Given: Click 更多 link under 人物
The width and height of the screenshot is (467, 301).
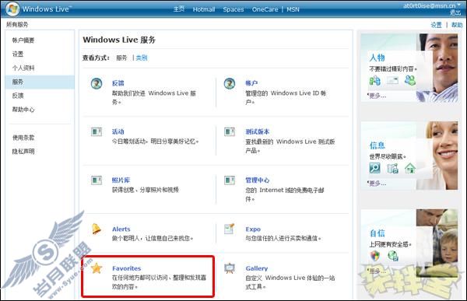Looking at the screenshot, I should pos(377,96).
